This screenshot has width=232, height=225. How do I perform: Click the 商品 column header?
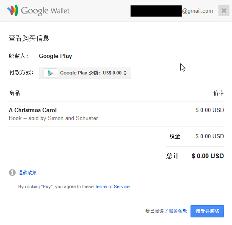click(x=14, y=93)
